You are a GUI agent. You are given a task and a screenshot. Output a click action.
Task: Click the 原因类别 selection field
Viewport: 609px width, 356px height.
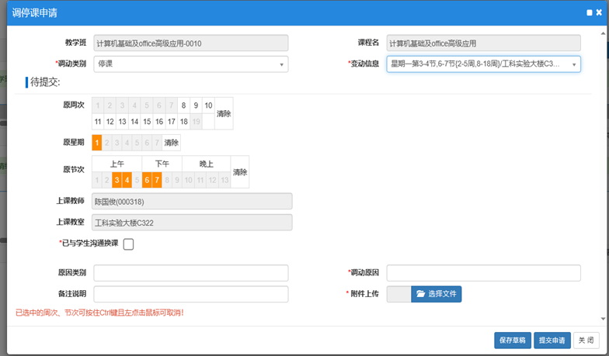coord(190,273)
